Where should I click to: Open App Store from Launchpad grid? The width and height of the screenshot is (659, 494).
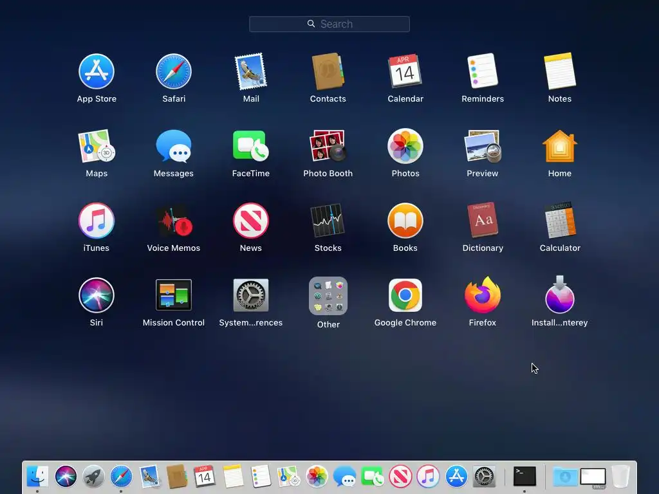click(97, 71)
